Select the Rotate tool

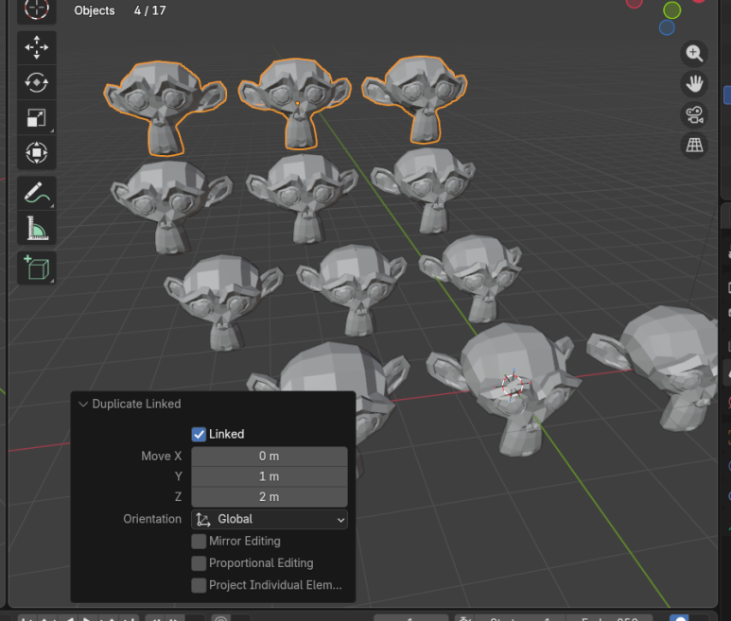pos(36,83)
